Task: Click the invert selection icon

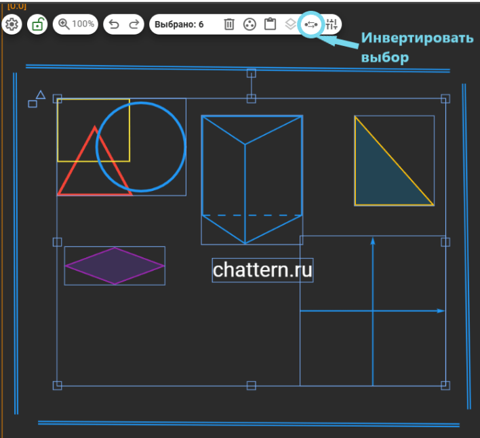Action: pos(311,24)
